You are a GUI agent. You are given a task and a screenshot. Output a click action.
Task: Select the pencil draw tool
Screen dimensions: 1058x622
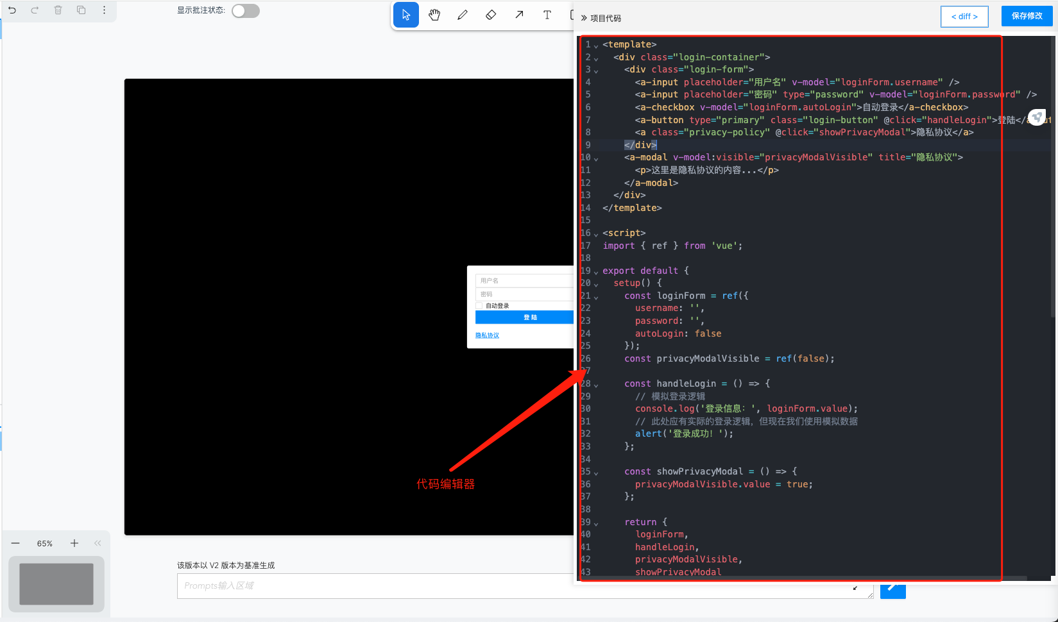click(463, 15)
